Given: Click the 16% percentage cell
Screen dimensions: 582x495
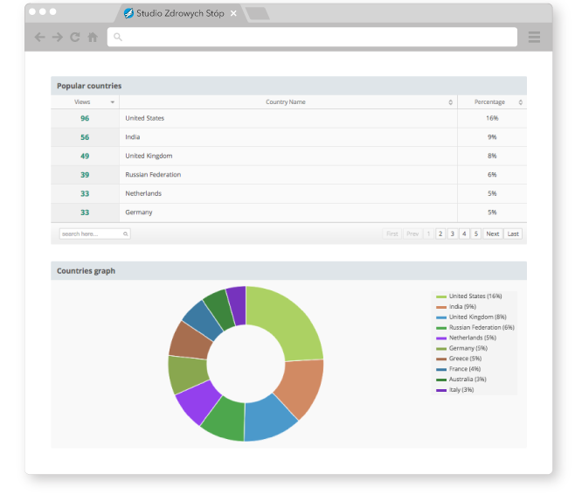Looking at the screenshot, I should click(492, 118).
